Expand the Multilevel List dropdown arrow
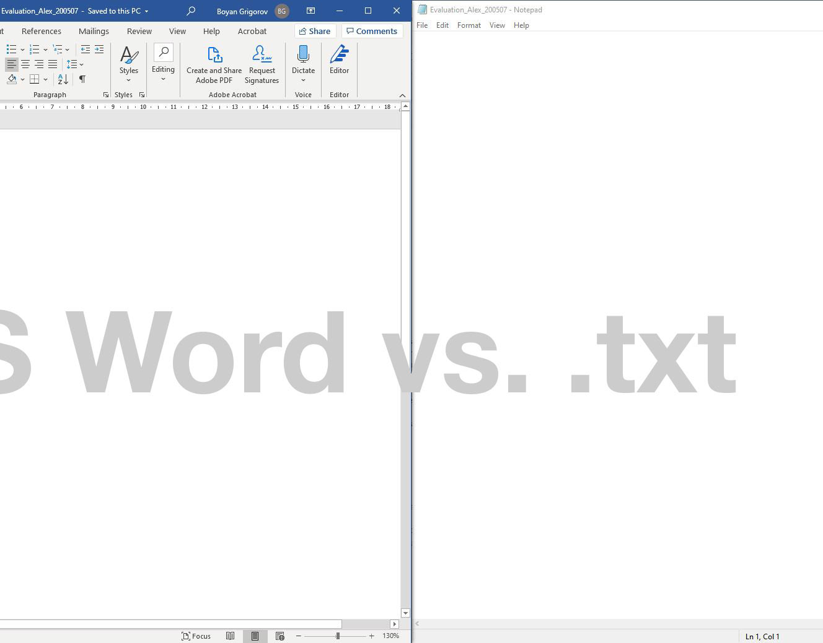Image resolution: width=823 pixels, height=643 pixels. (x=67, y=50)
